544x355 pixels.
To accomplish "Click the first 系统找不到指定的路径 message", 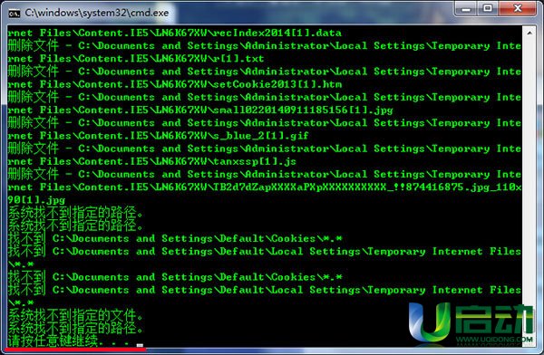I will pyautogui.click(x=75, y=213).
